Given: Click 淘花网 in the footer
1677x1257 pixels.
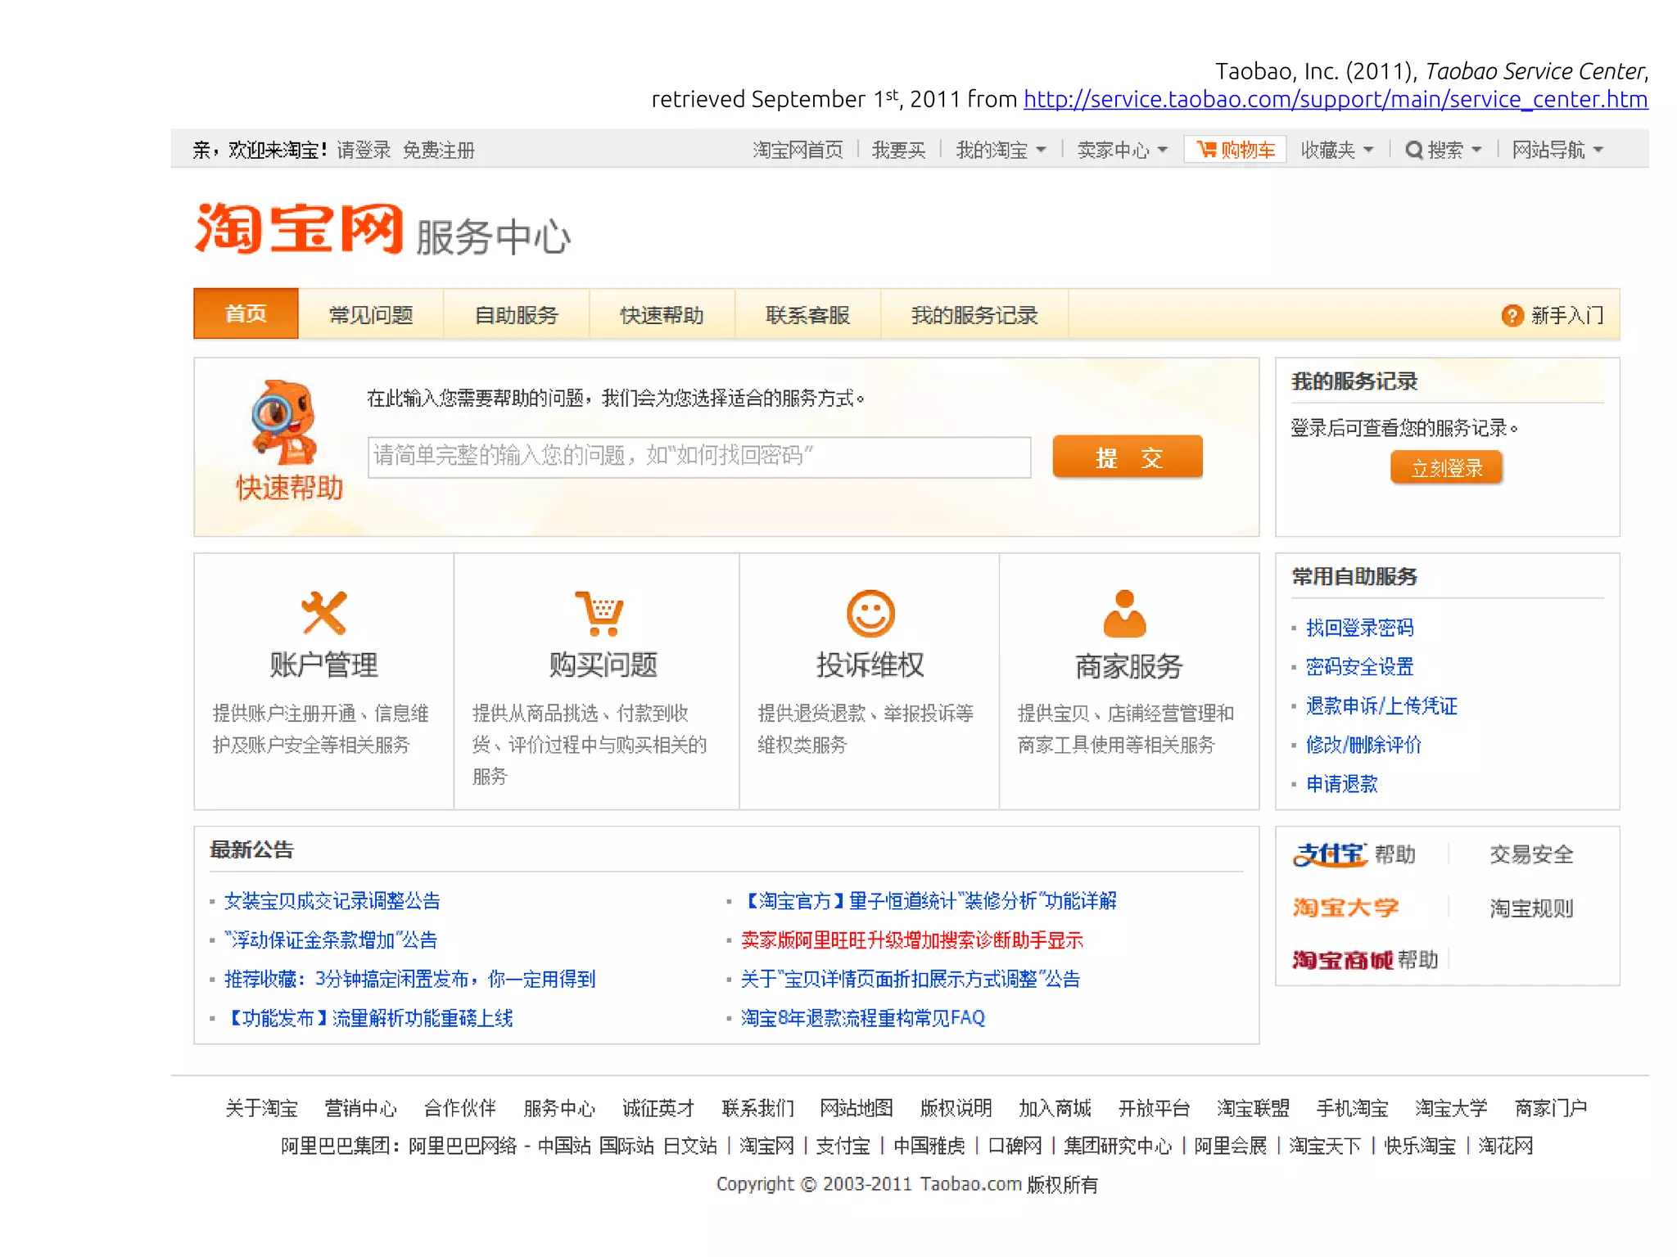Looking at the screenshot, I should 1505,1146.
